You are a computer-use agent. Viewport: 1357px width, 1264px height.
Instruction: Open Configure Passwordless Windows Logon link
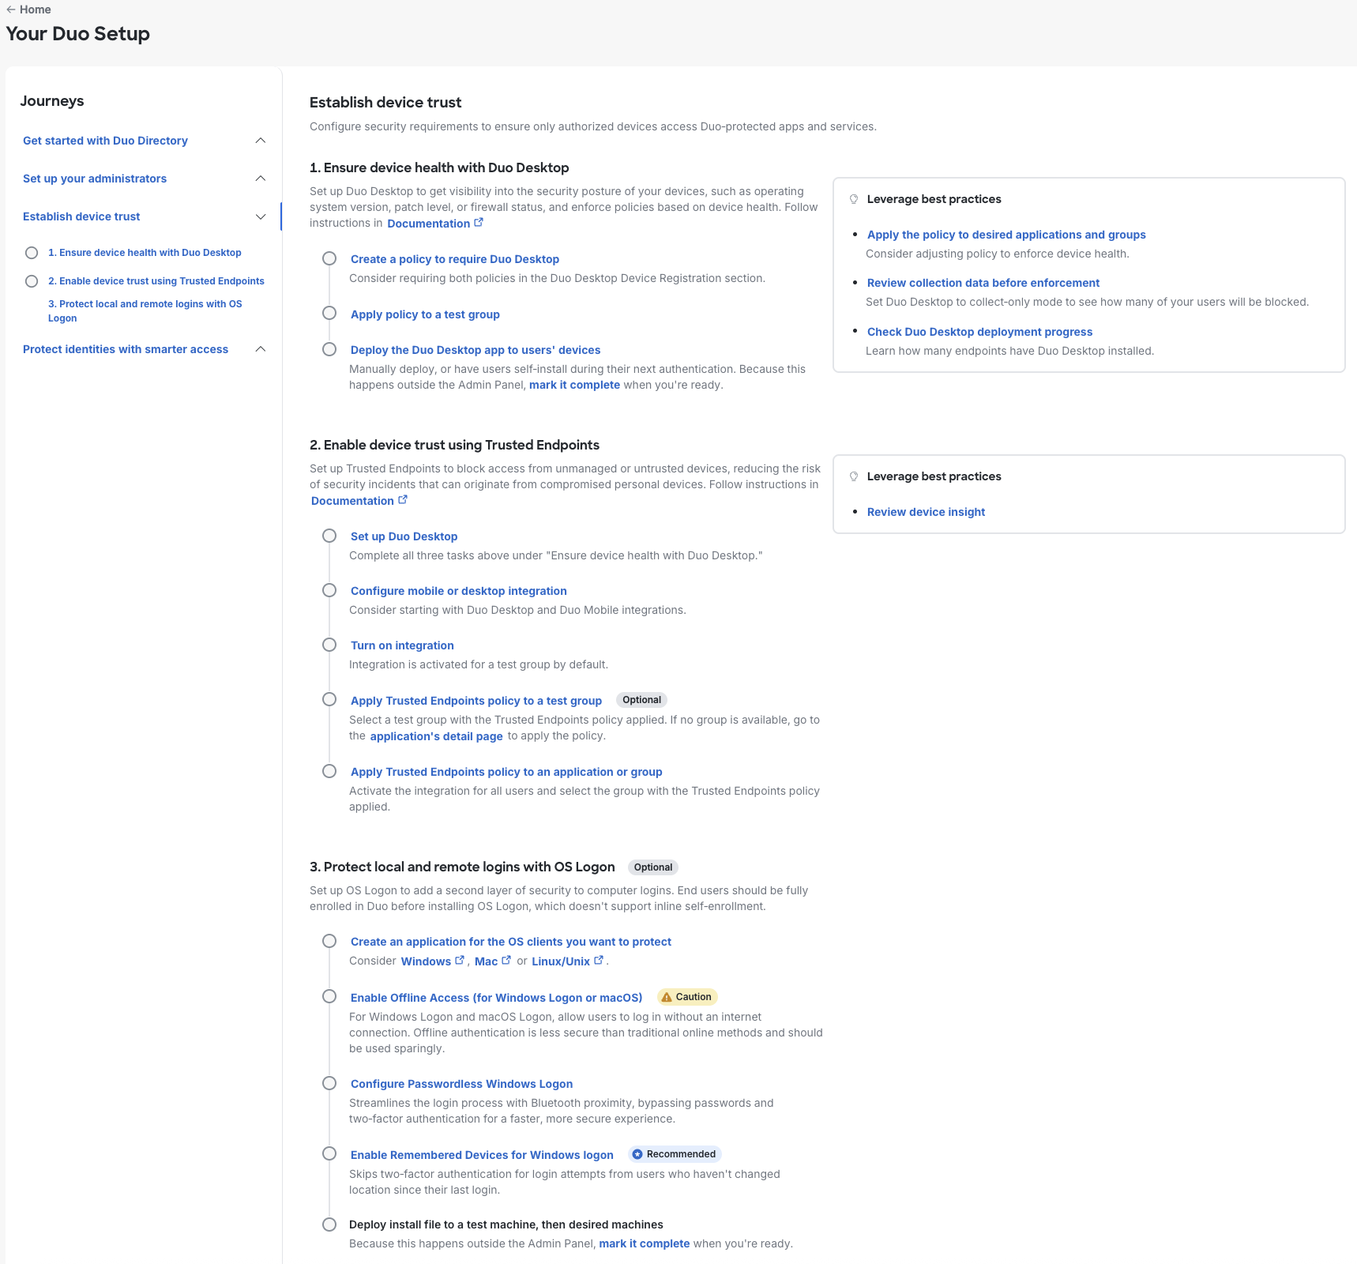tap(461, 1084)
